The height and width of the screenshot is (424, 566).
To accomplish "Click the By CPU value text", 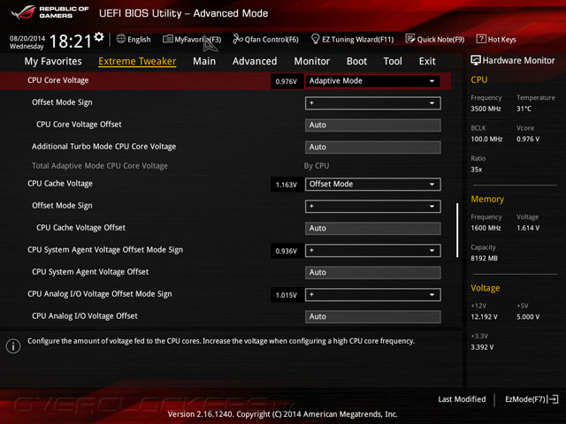I will pos(317,166).
